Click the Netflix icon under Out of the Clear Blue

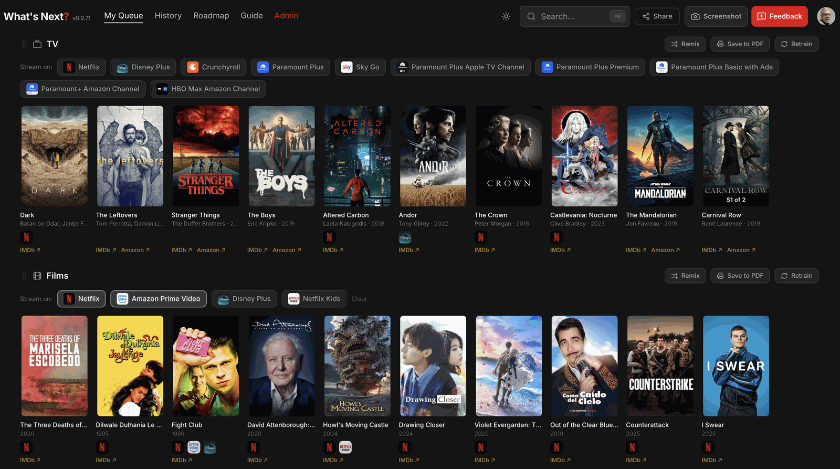(x=556, y=447)
